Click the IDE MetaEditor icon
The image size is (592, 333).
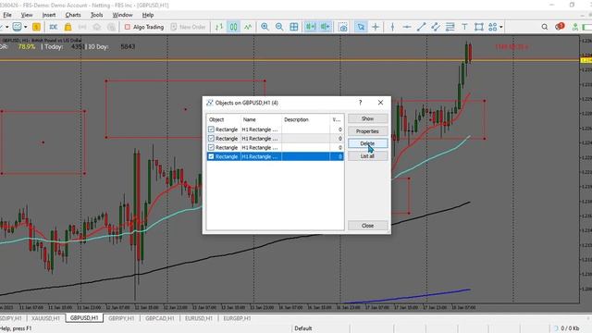54,27
